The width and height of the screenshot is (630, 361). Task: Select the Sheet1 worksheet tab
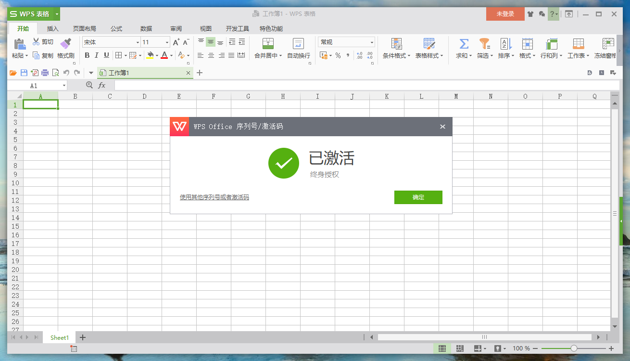[x=60, y=337]
